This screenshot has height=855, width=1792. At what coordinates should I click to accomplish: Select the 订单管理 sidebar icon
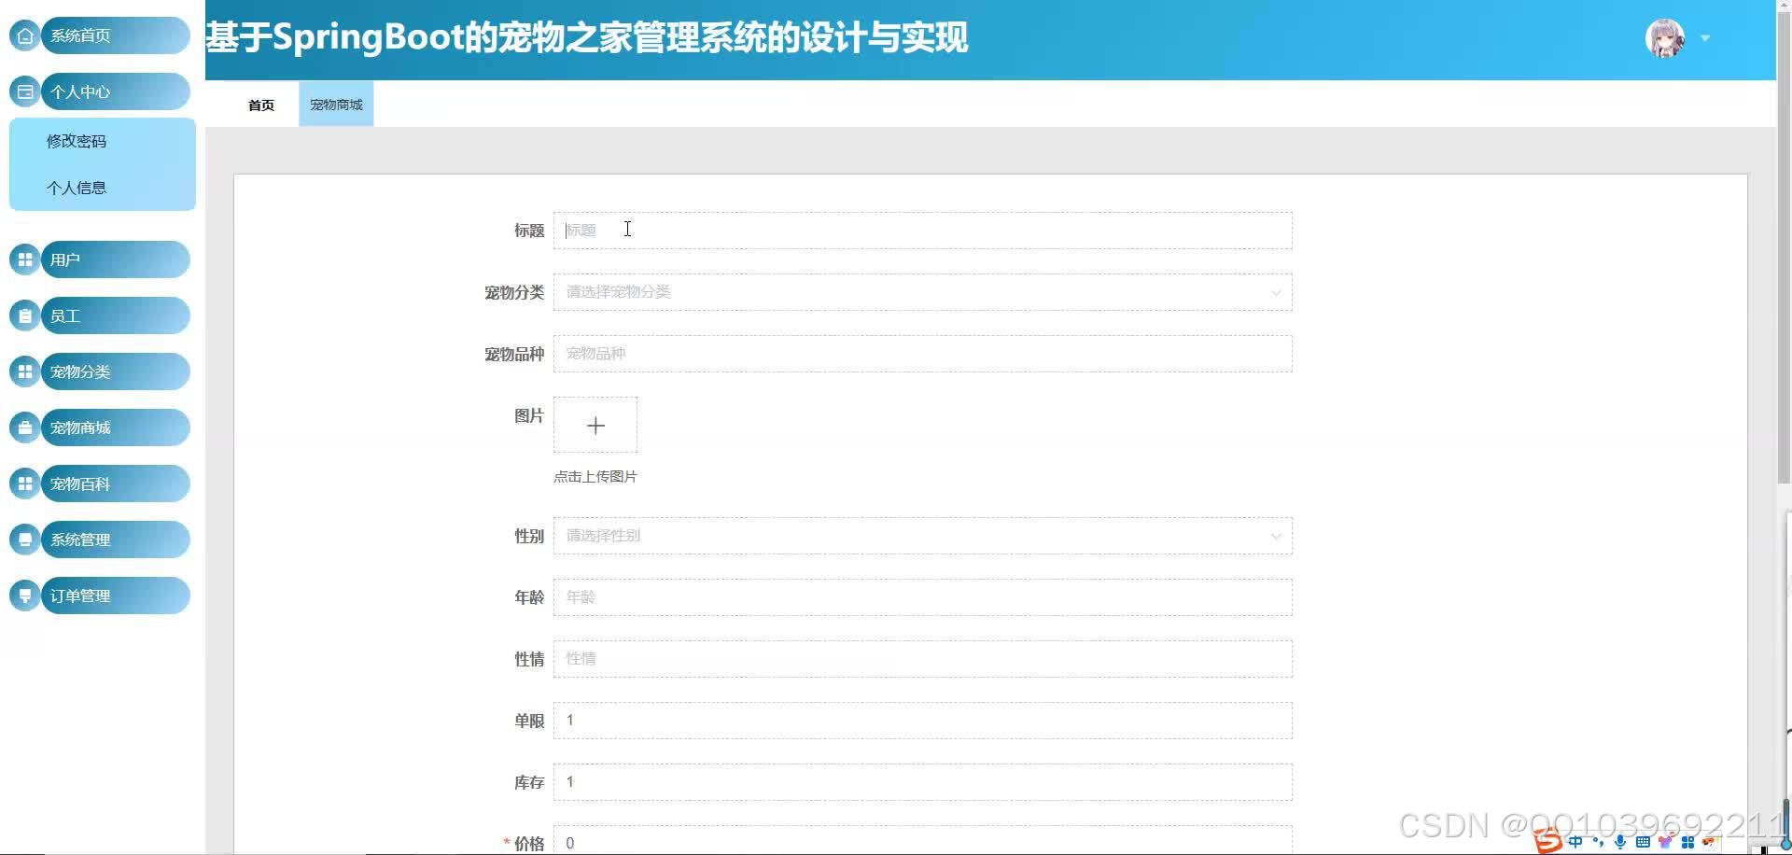[24, 596]
